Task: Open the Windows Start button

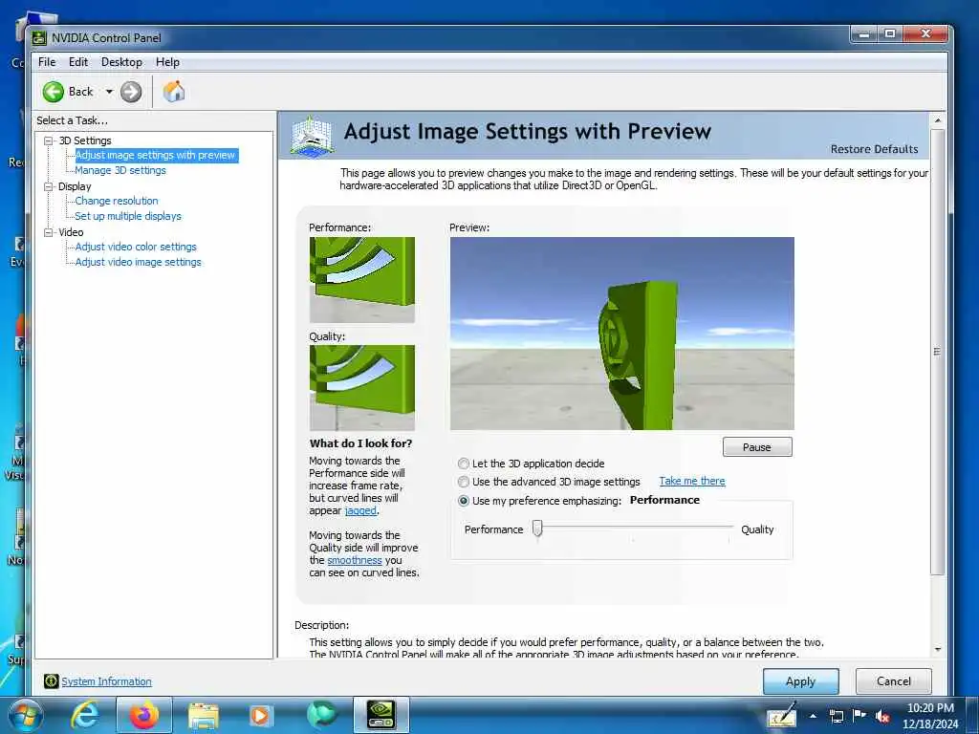Action: pyautogui.click(x=24, y=715)
